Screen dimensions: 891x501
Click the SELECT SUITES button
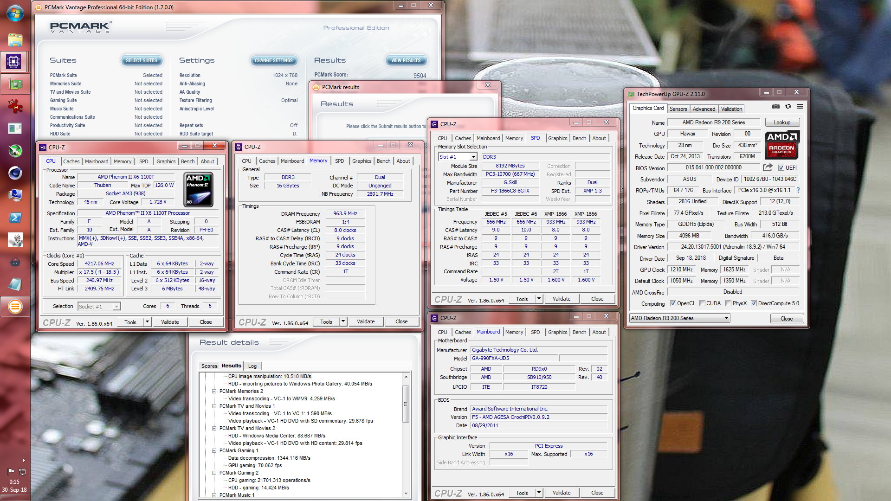pos(142,60)
